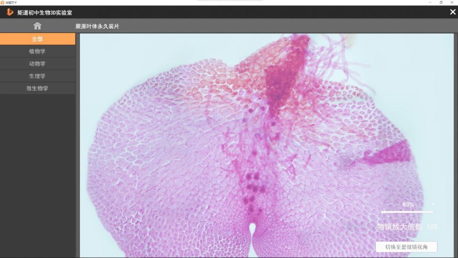
Task: Click the small title-bar app icon
Action: pos(2,2)
